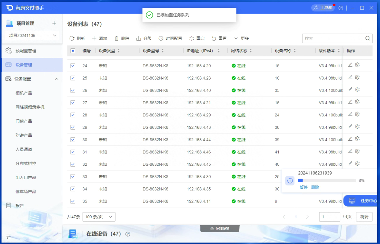Uncheck the checkbox for device 25

pyautogui.click(x=73, y=78)
